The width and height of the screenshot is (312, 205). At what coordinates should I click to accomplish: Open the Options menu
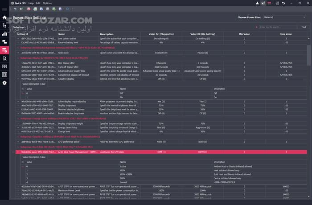47,3
